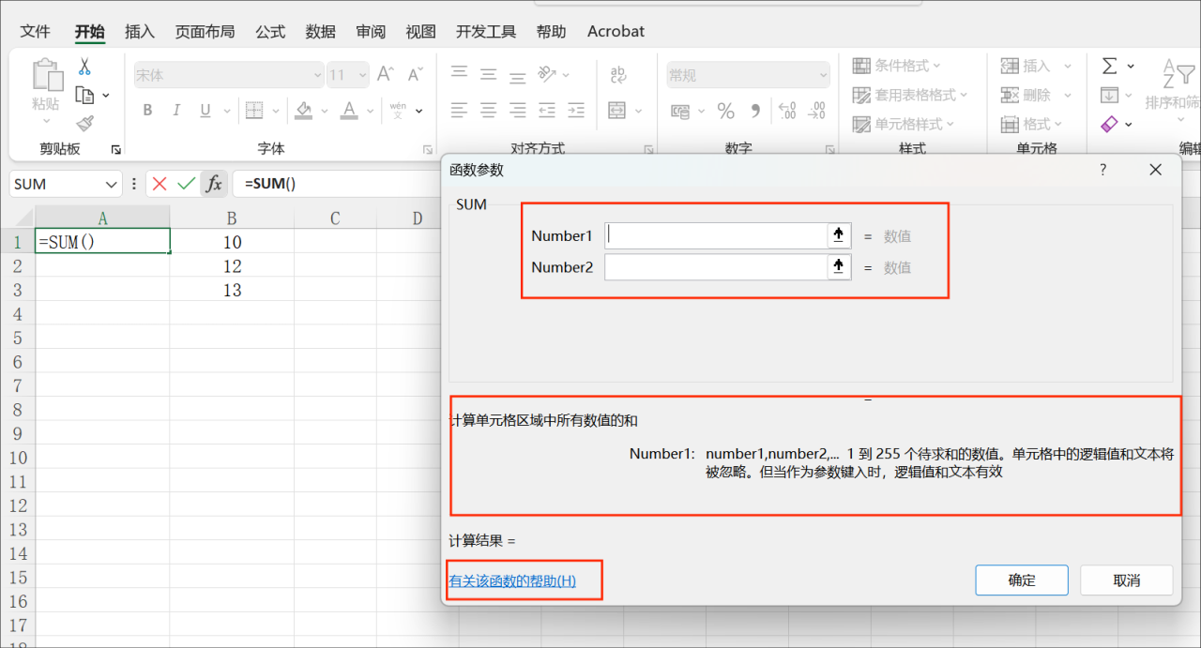Click the Decrease Decimal icon
Screen dimensions: 1201x648
(x=817, y=111)
